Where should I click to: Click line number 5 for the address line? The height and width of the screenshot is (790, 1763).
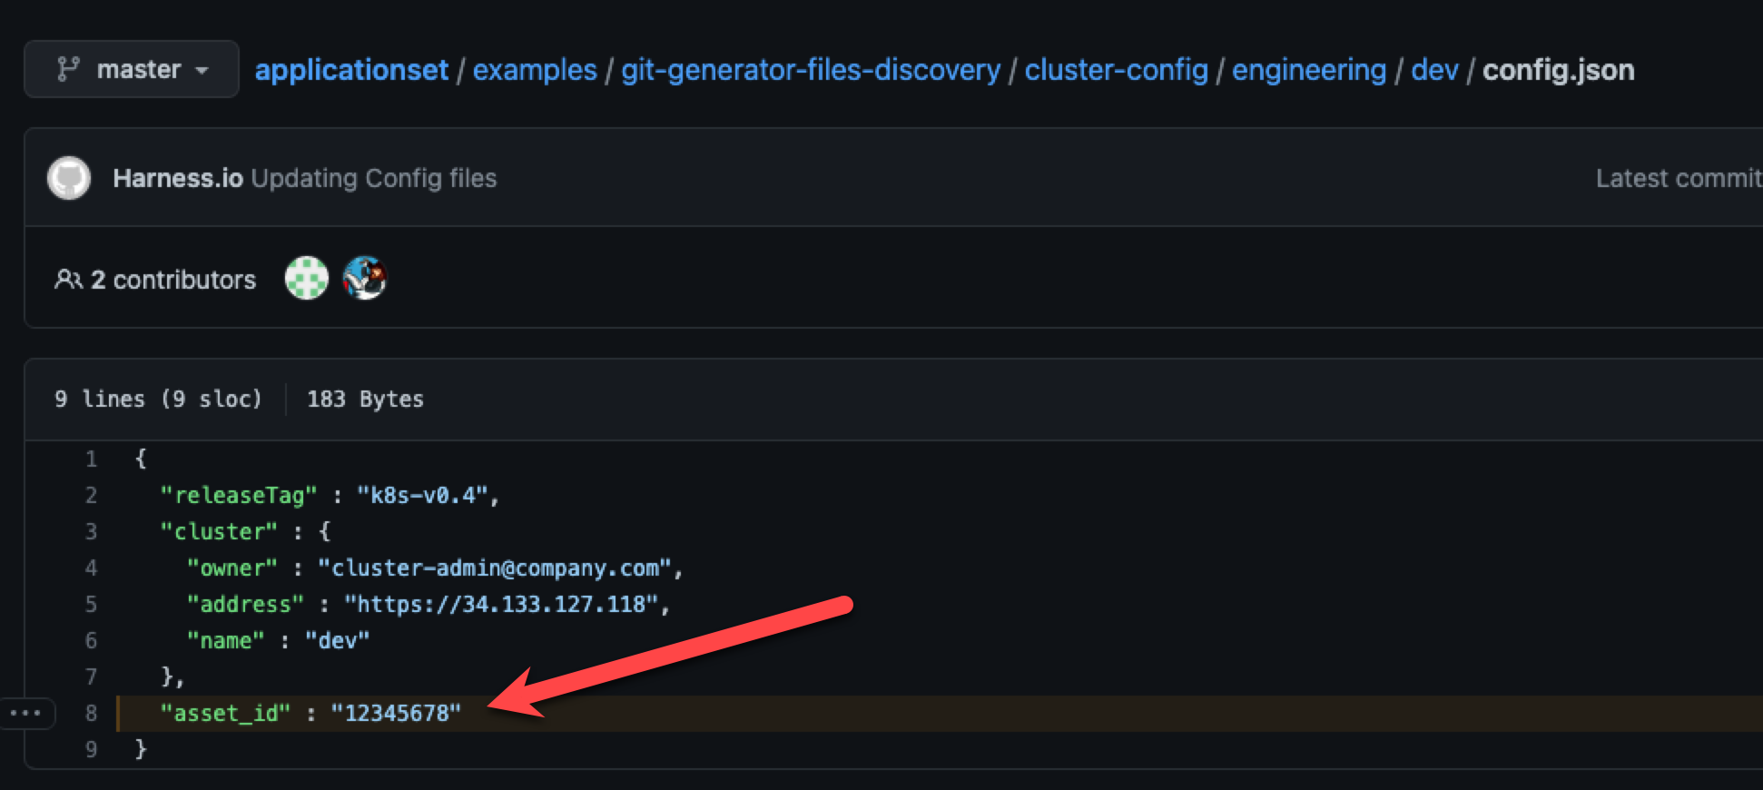pos(91,604)
